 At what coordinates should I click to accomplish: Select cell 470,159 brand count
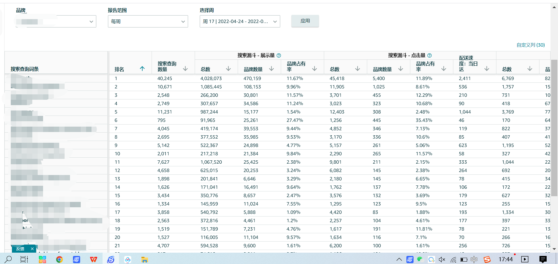pos(252,79)
